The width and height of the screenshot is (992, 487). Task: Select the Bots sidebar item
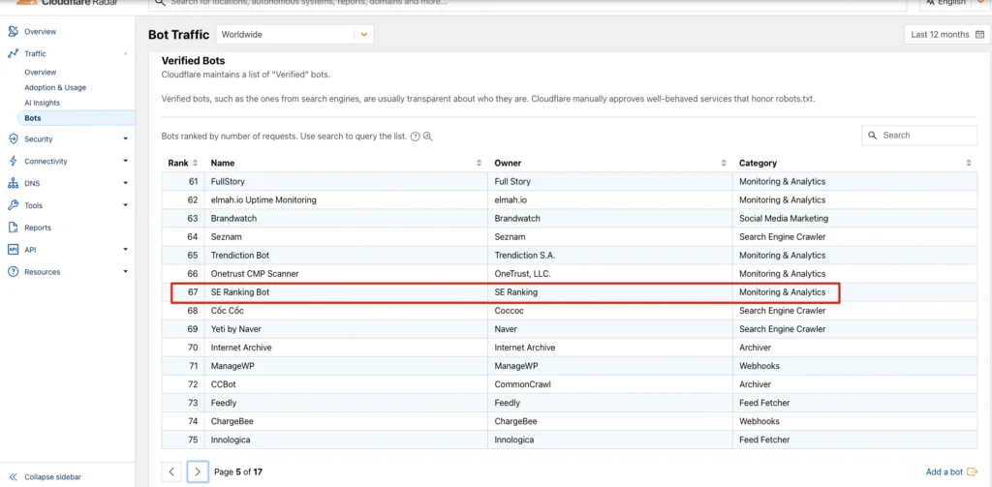point(76,118)
